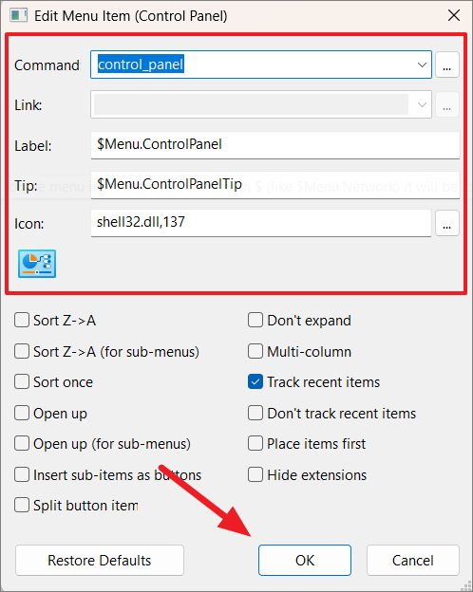Click the control_panel command combo box
473x592 pixels.
click(261, 65)
